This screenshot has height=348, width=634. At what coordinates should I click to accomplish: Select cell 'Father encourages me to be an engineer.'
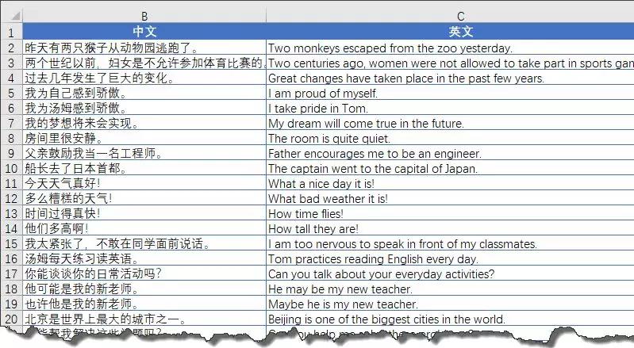(x=450, y=154)
